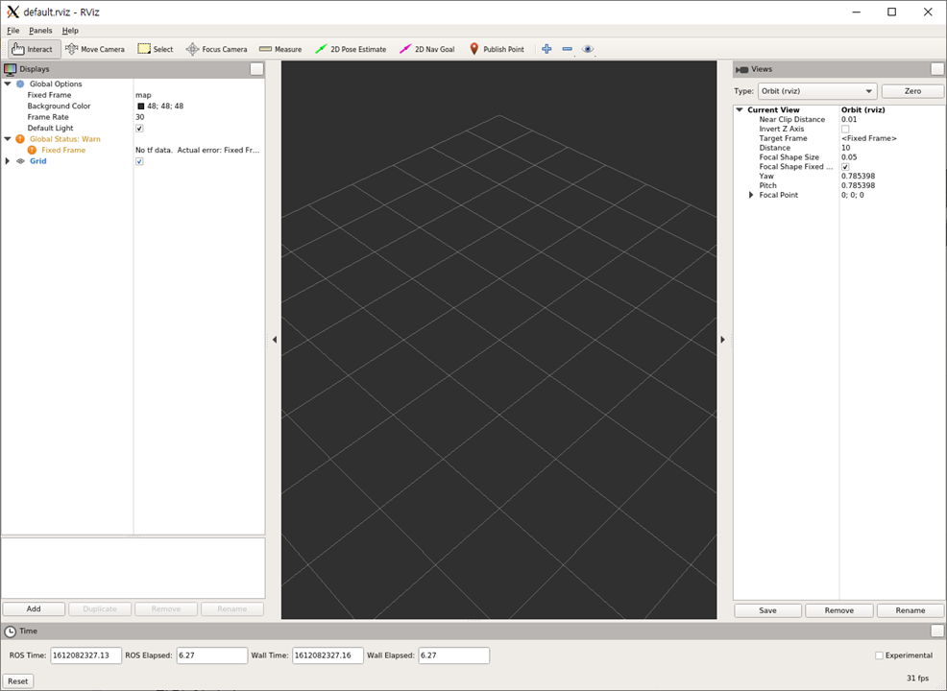The image size is (947, 691).
Task: Float the Views panel with its corner button
Action: (x=937, y=69)
